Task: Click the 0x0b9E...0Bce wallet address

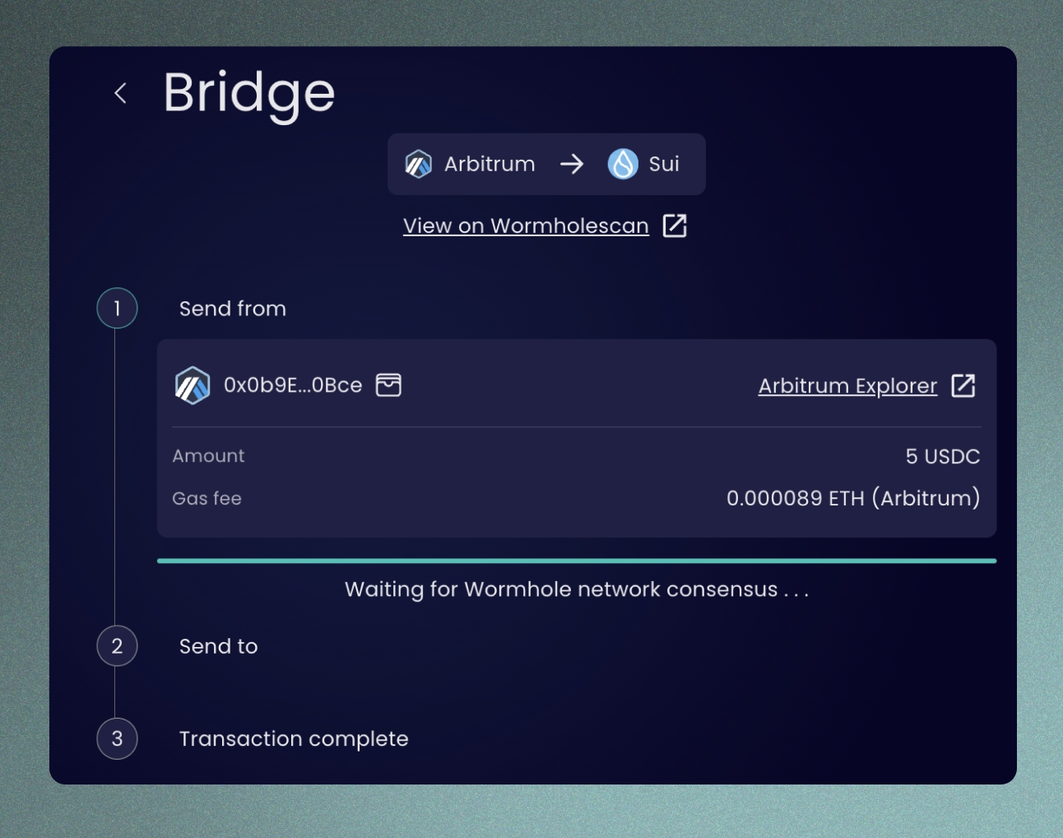Action: (293, 385)
